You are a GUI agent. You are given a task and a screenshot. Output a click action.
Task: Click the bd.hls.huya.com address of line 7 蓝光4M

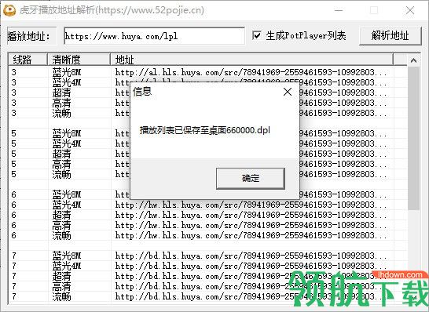(x=251, y=266)
